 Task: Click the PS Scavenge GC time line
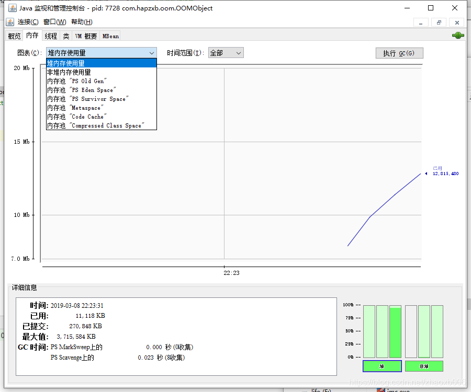[117, 358]
